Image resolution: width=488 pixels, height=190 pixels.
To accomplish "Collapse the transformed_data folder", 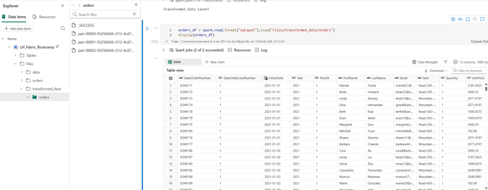I will pyautogui.click(x=22, y=89).
